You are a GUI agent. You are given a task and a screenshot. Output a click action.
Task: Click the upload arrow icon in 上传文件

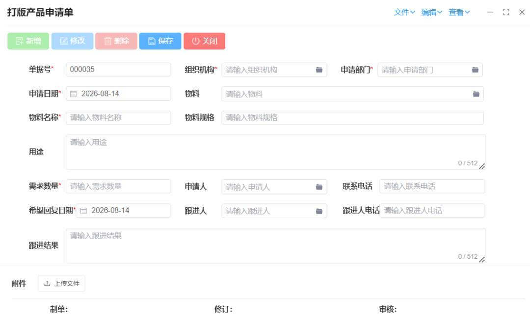[47, 284]
